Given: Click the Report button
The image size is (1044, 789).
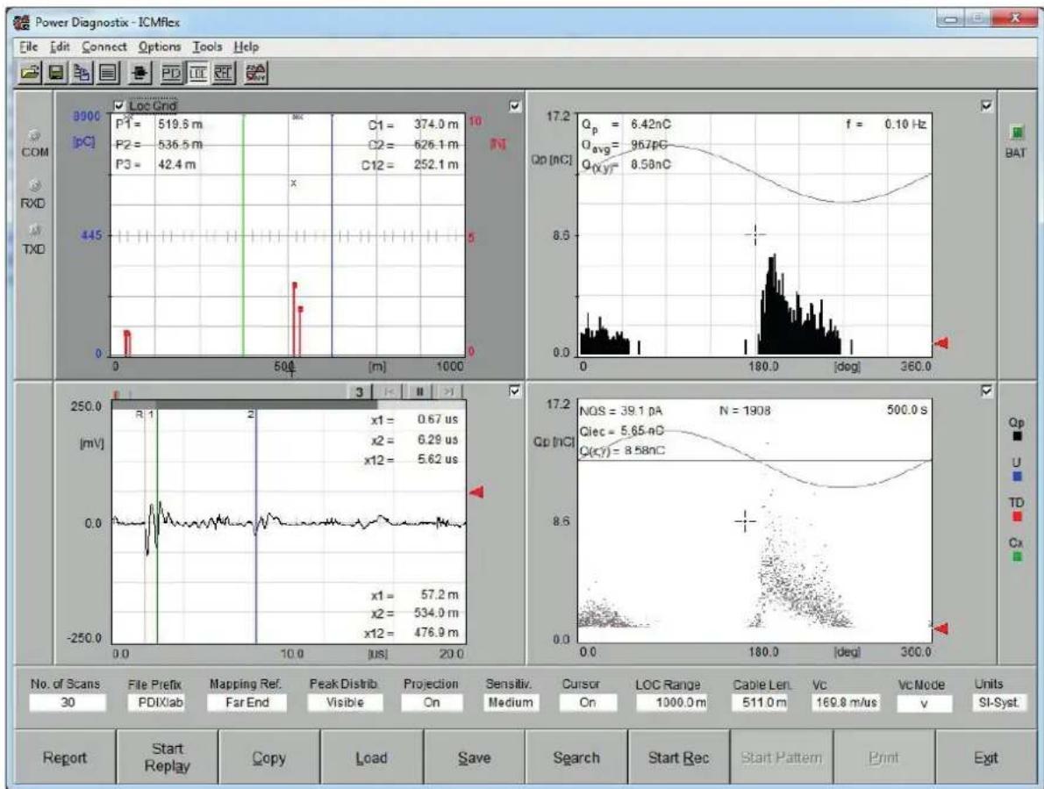Looking at the screenshot, I should [x=65, y=757].
